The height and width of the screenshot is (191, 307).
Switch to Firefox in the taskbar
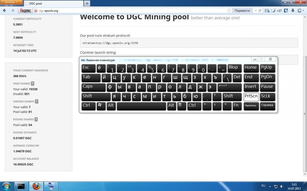[36, 186]
